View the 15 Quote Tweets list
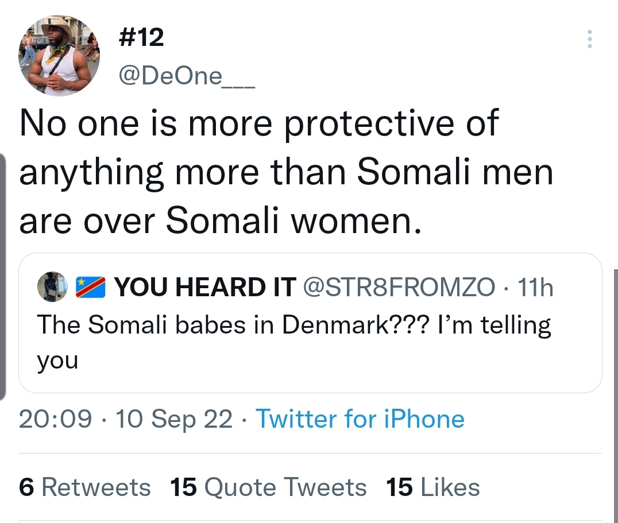This screenshot has height=523, width=618. (268, 487)
